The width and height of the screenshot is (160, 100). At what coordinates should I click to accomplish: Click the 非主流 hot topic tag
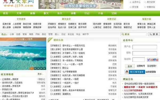[71, 34]
